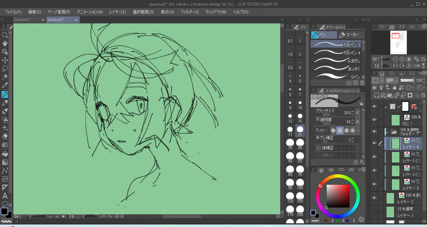Toggle visibility of 13% レイヤー 1
The image size is (427, 227).
pyautogui.click(x=374, y=212)
